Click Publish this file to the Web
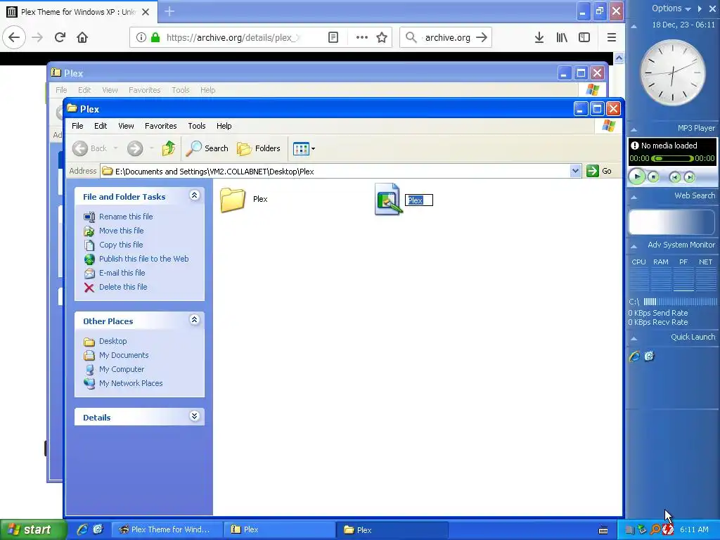 (x=143, y=259)
